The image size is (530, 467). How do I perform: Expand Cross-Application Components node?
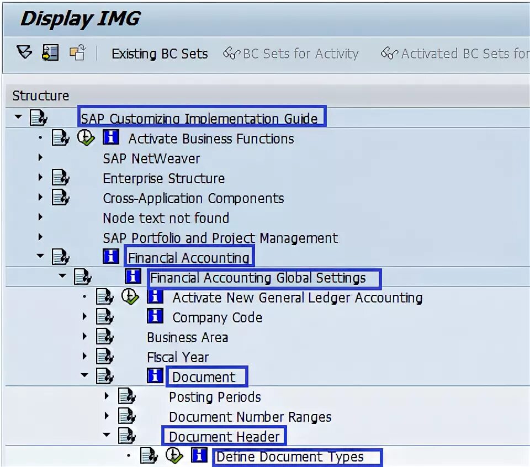pos(40,197)
